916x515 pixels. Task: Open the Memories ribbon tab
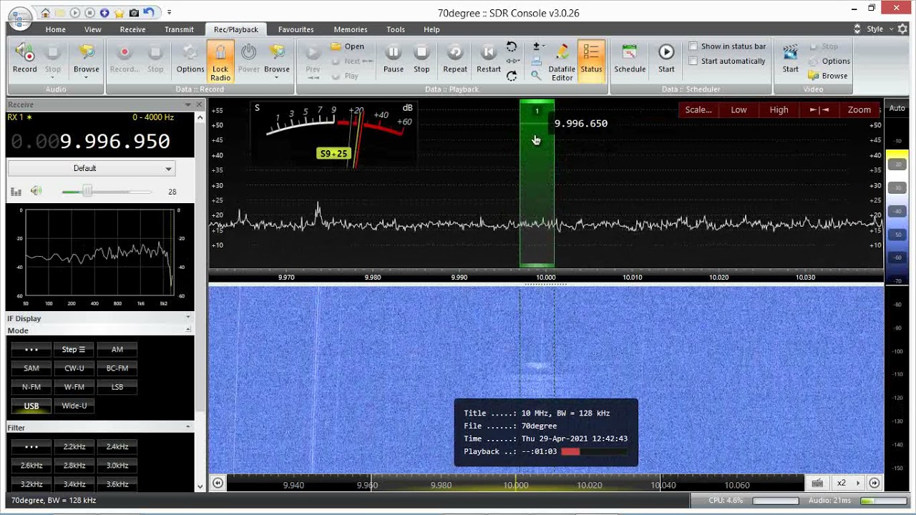(x=350, y=29)
